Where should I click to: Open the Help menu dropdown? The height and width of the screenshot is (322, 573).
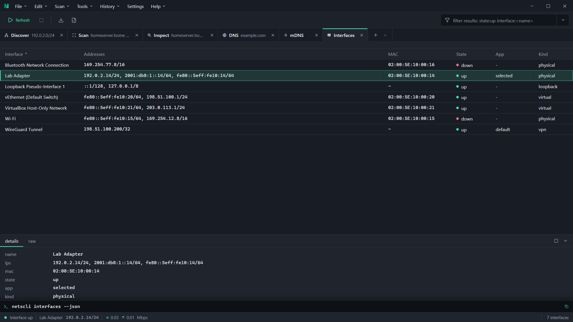(158, 6)
